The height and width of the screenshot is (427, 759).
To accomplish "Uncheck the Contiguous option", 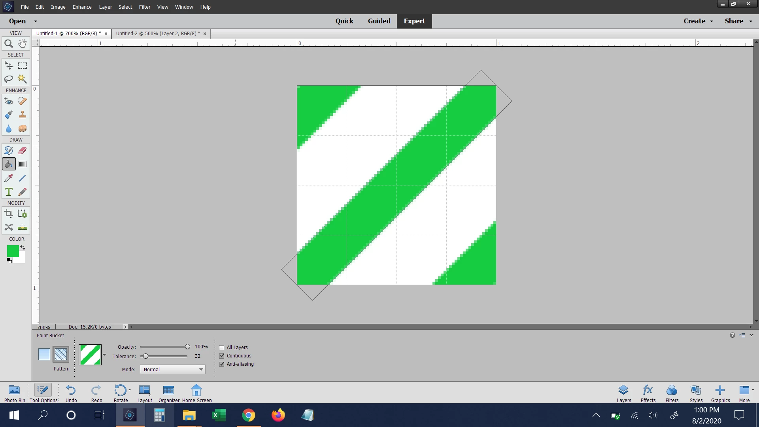I will (222, 356).
